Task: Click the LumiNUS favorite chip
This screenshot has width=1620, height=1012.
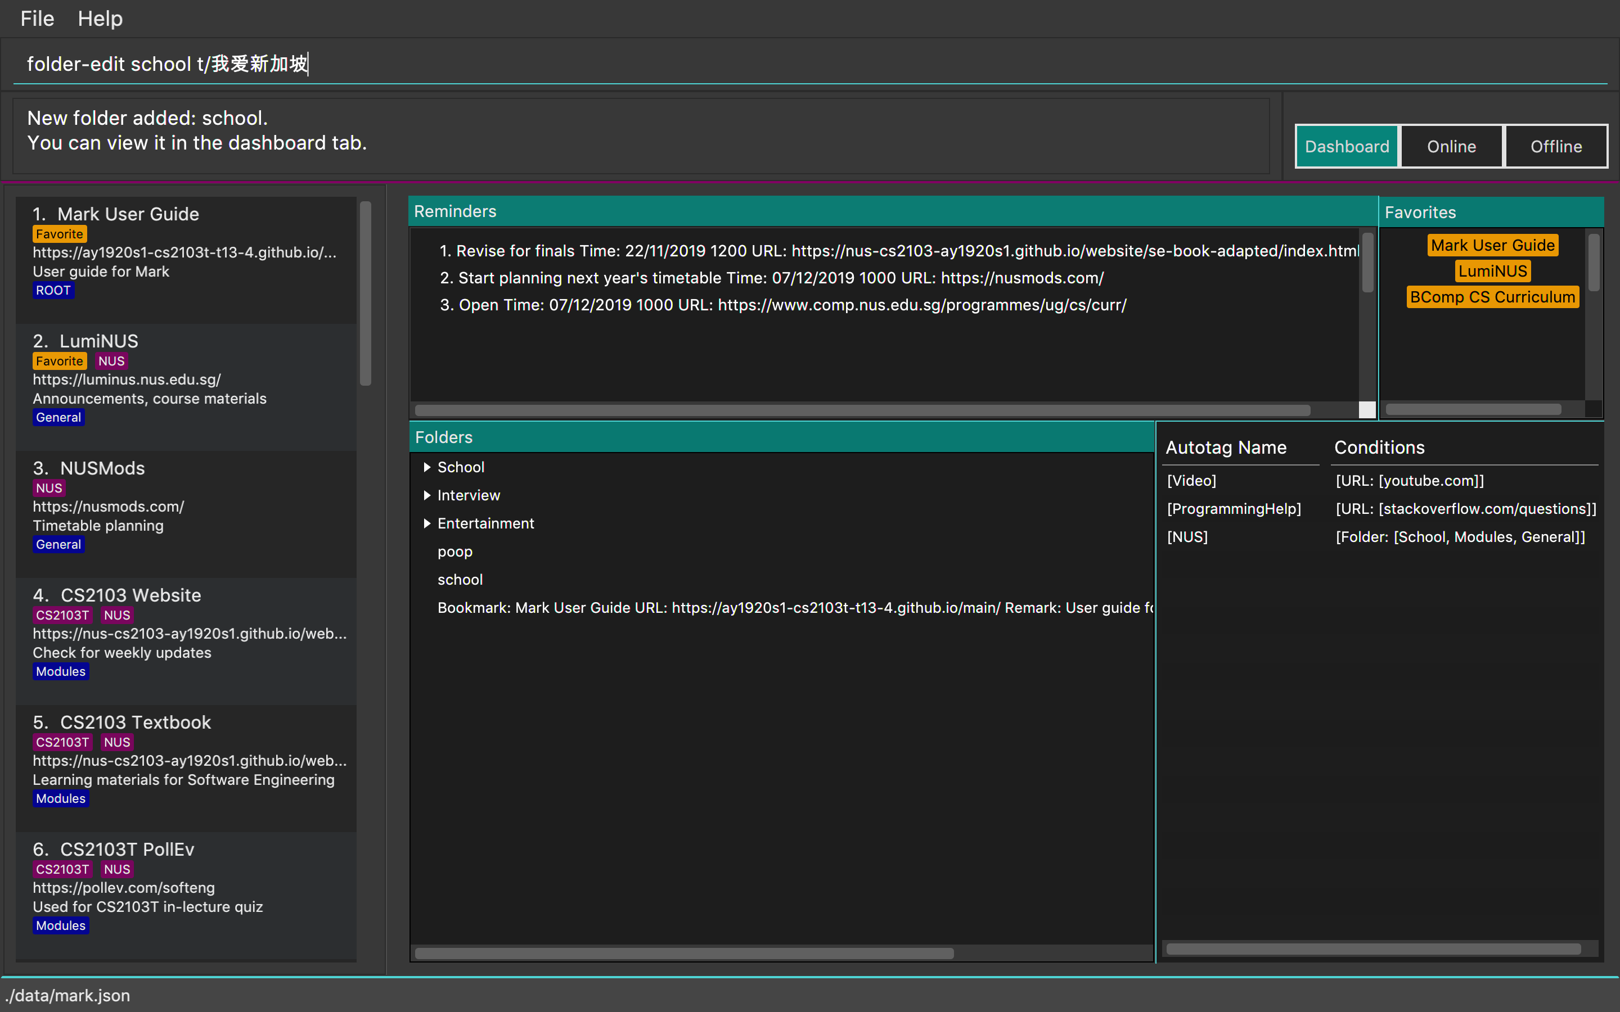Action: (1492, 271)
